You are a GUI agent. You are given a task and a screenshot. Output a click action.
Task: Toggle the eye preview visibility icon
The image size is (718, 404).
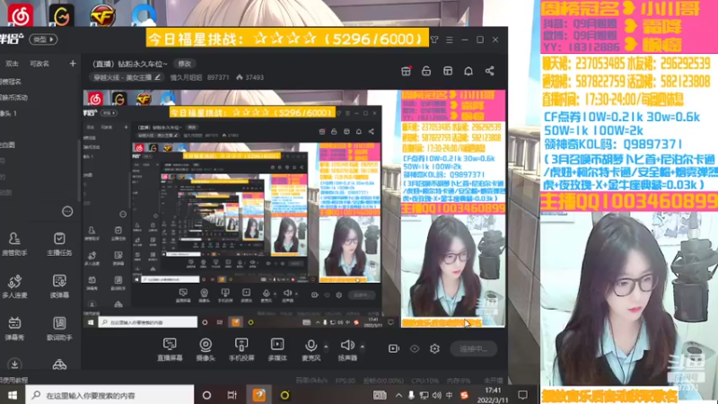[415, 348]
